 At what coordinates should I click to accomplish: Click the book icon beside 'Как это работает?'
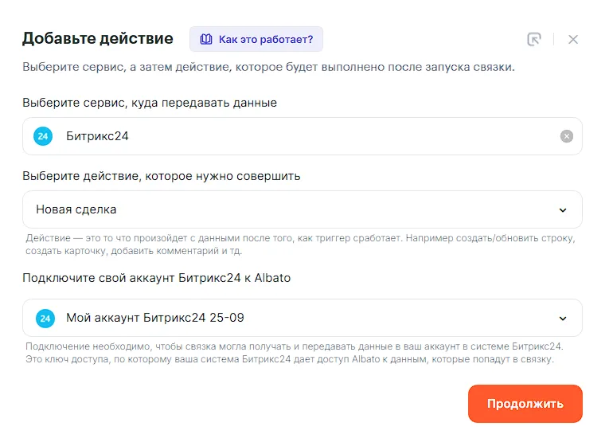[x=206, y=39]
